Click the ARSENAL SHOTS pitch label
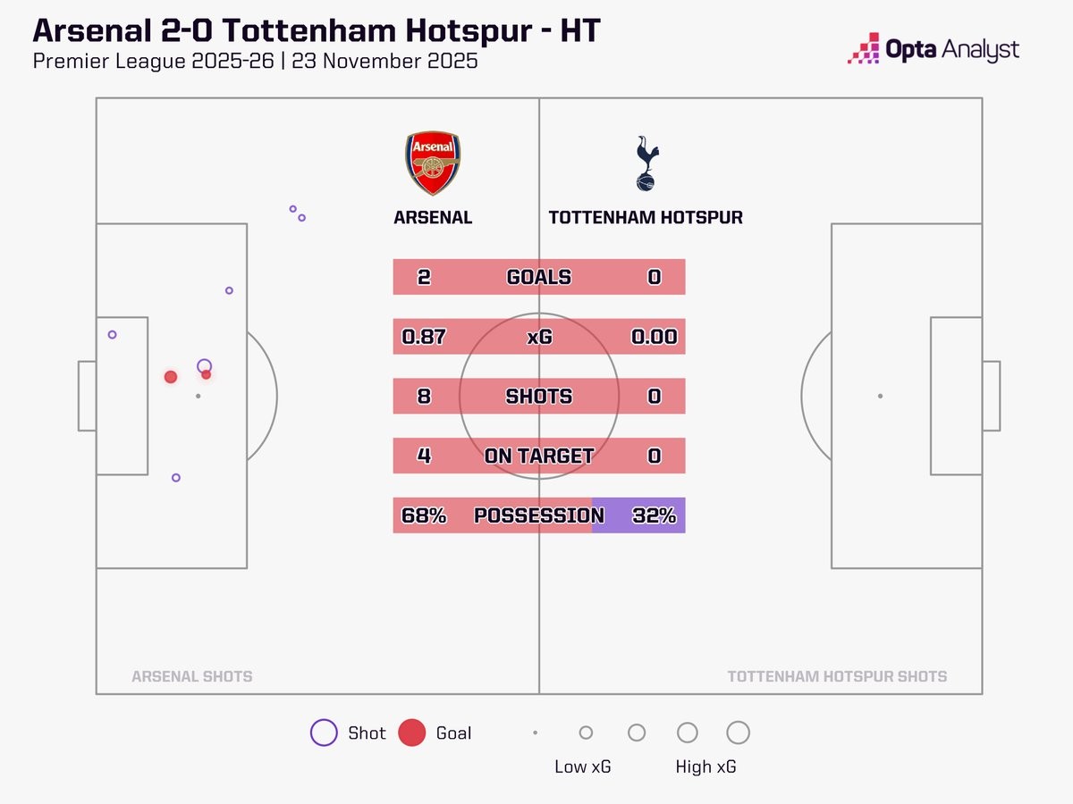 (191, 676)
